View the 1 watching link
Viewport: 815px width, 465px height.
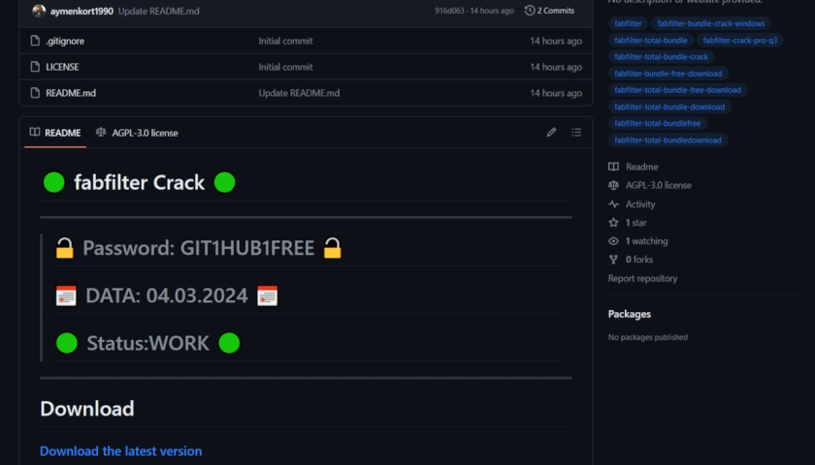tap(646, 241)
